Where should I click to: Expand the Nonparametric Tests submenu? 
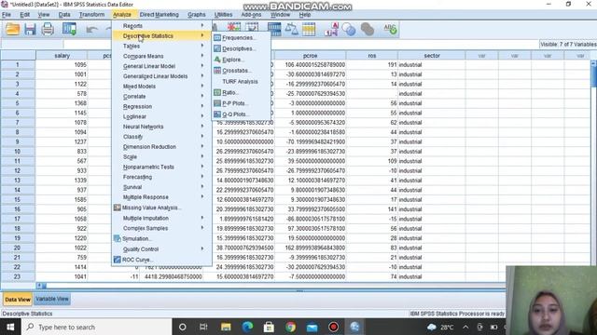(161, 167)
